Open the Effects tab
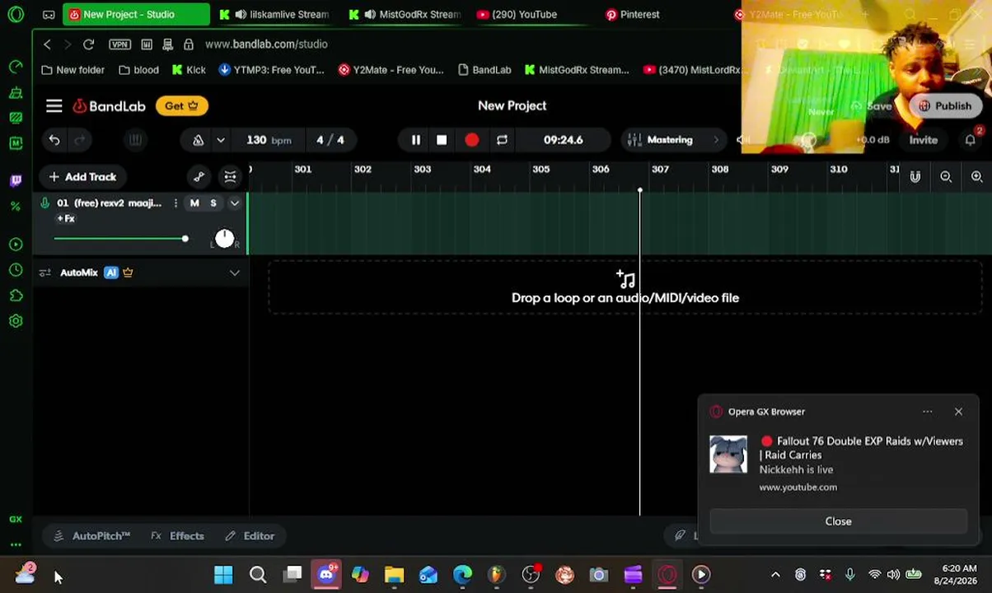Viewport: 992px width, 593px height. point(177,536)
